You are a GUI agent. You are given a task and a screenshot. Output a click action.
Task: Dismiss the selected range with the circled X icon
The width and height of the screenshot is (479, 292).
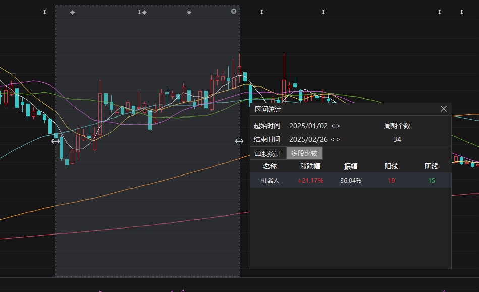click(x=234, y=11)
